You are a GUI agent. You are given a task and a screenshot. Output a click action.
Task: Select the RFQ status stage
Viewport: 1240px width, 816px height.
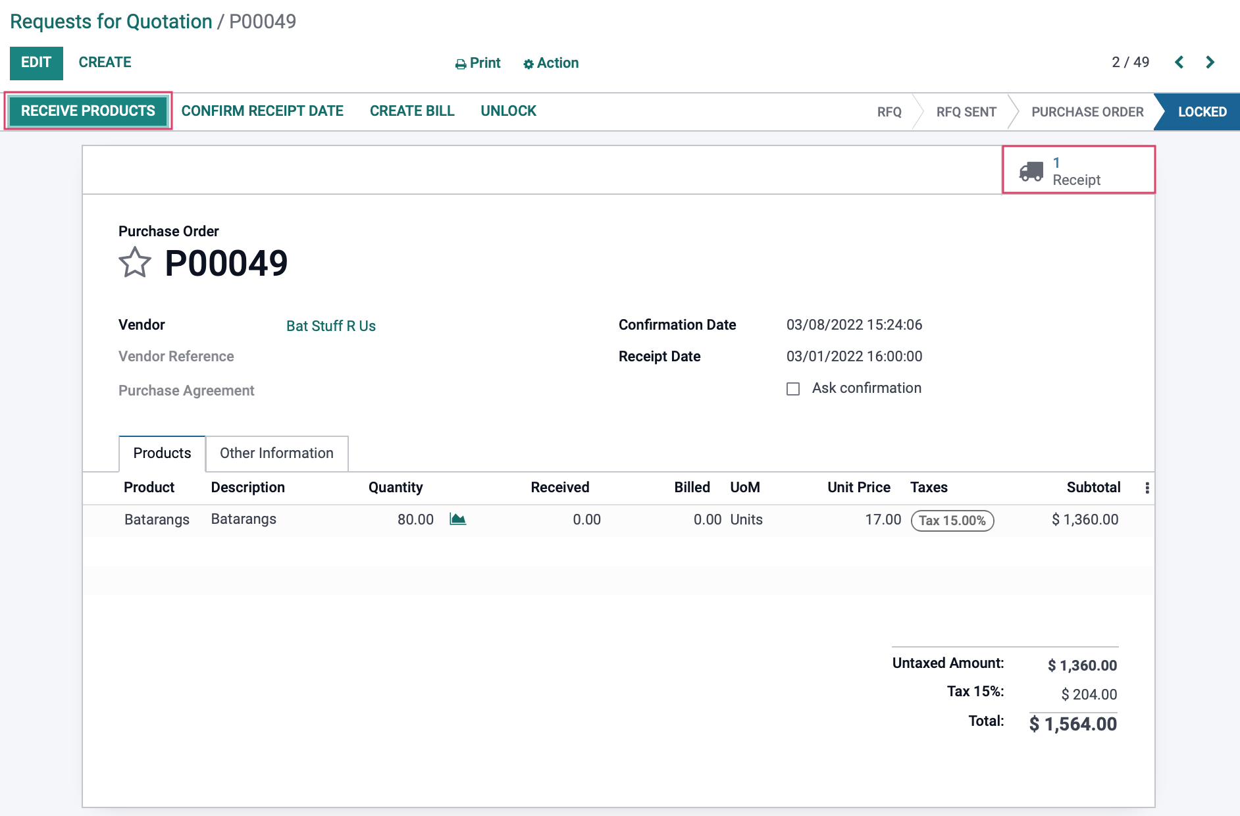[889, 112]
